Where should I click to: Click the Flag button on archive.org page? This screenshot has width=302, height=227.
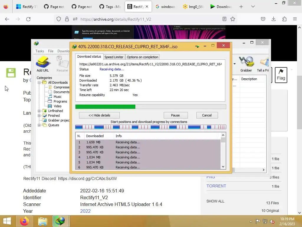pos(281,75)
